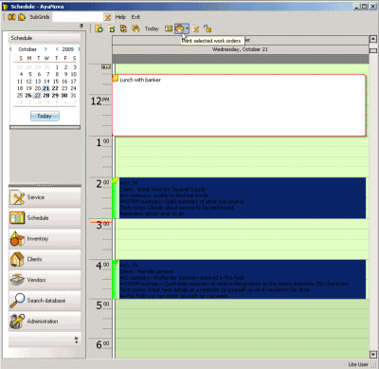379x369 pixels.
Task: Select October 27 in mini calendar
Action: tap(38, 95)
